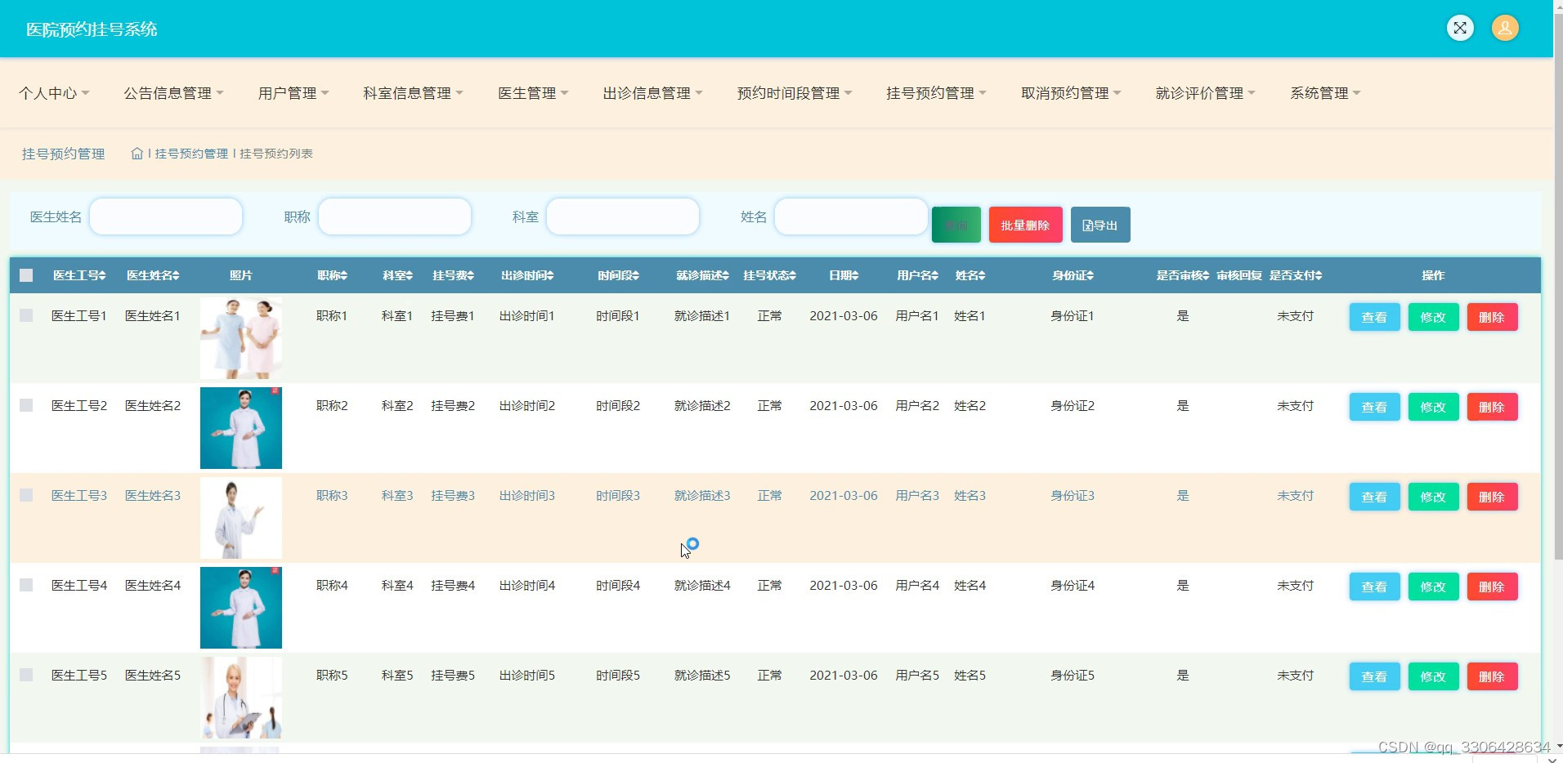Sort by 是否审核 column header
The width and height of the screenshot is (1563, 763).
(1183, 276)
